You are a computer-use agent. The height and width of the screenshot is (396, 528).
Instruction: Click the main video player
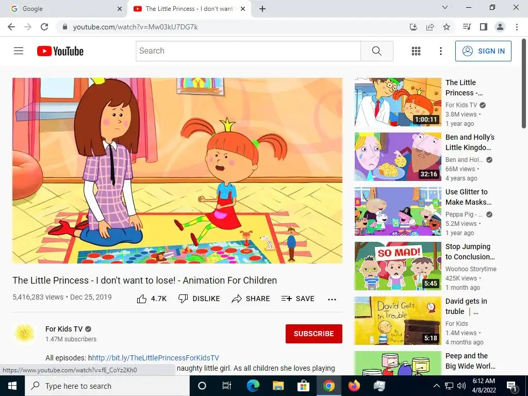tap(177, 171)
